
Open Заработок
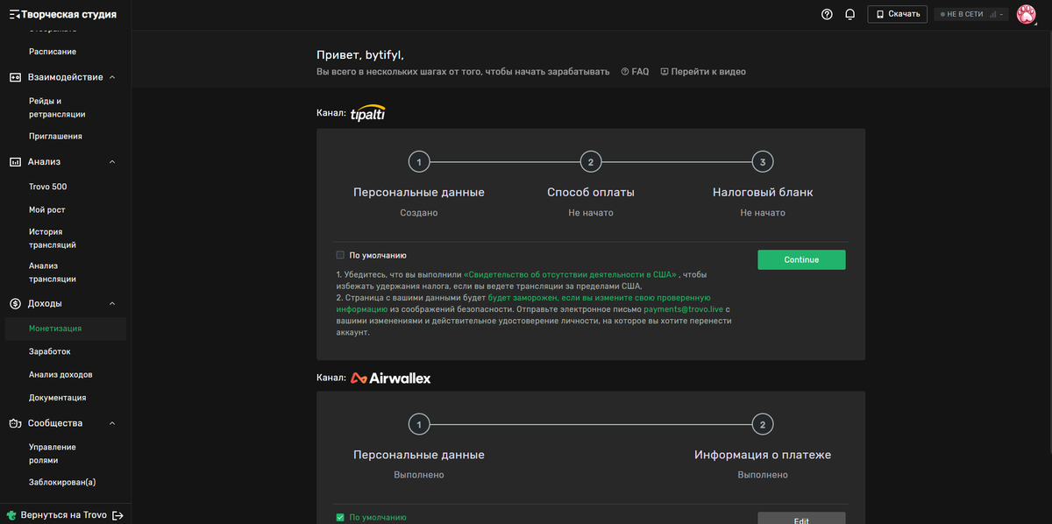coord(50,351)
